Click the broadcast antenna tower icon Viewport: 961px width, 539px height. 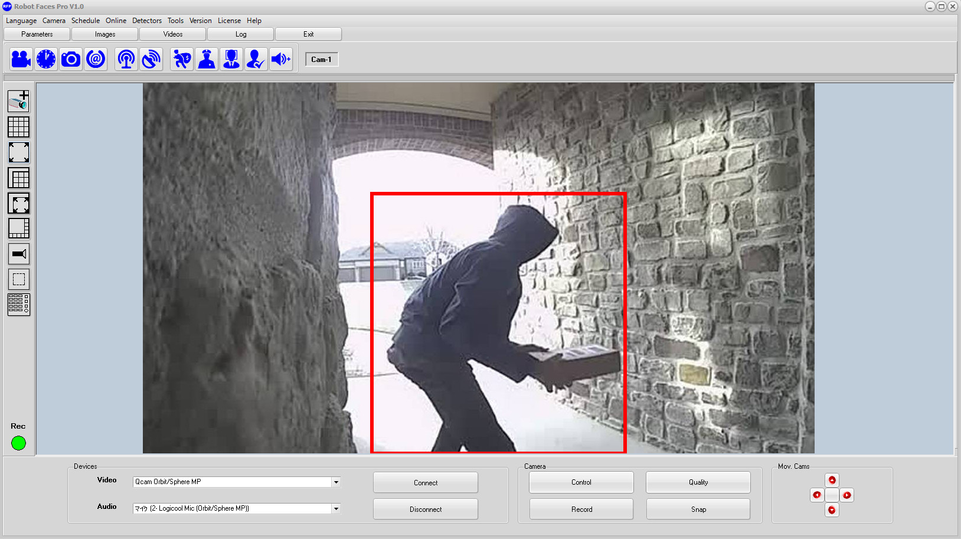126,59
